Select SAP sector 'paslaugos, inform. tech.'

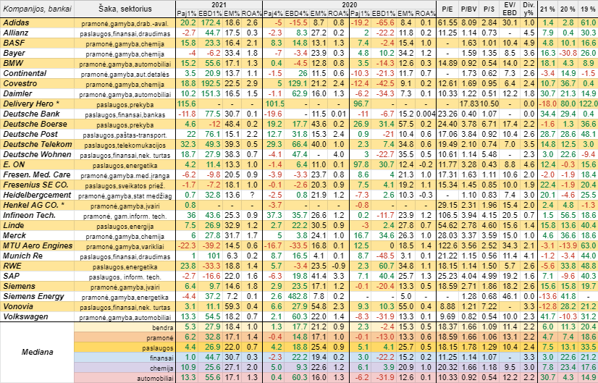tap(125, 276)
